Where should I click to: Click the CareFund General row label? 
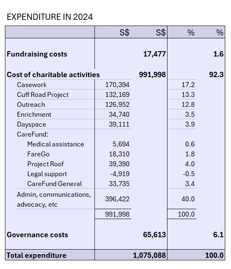[x=54, y=184]
